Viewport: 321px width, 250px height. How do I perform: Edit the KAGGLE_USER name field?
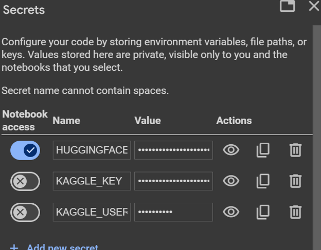(92, 212)
